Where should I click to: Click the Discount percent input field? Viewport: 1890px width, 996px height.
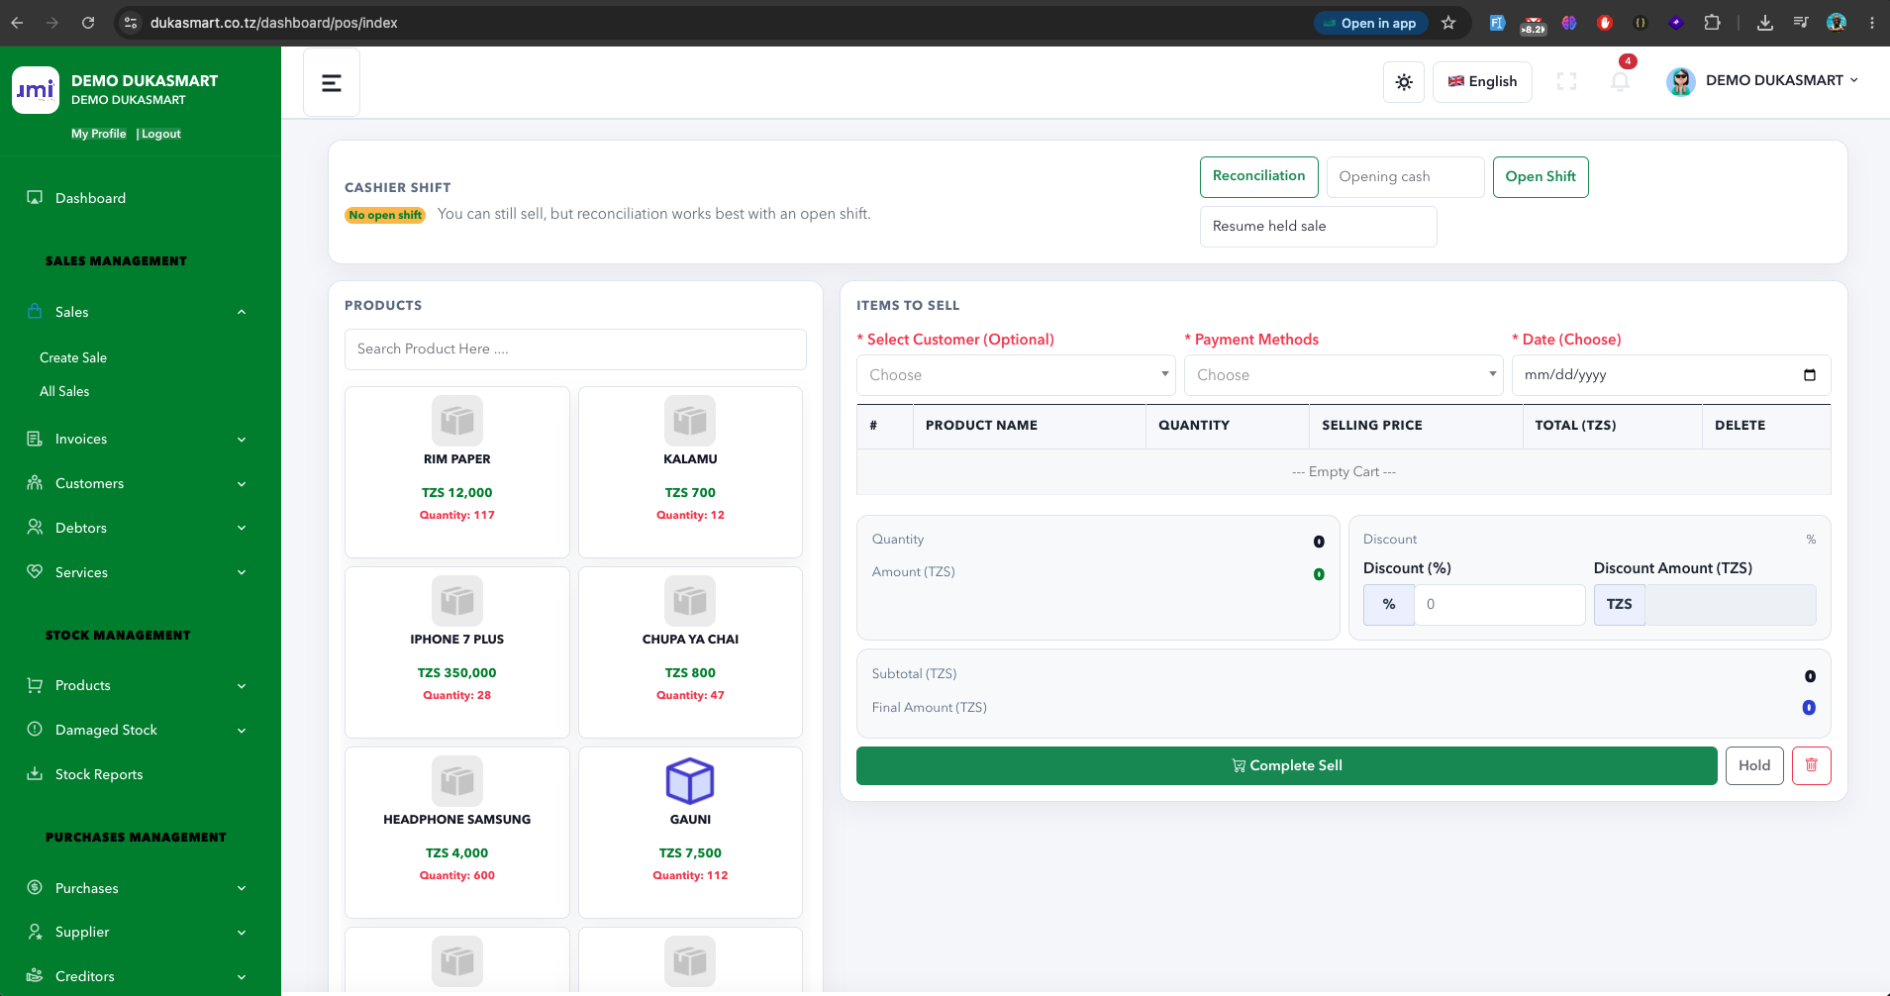coord(1500,605)
